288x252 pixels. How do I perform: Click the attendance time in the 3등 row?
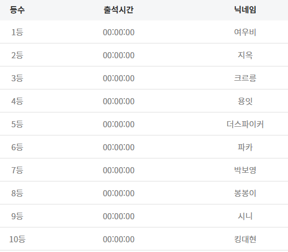[x=119, y=78]
